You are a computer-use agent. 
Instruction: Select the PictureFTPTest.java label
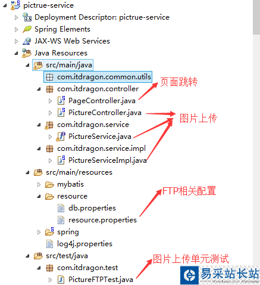(x=101, y=280)
